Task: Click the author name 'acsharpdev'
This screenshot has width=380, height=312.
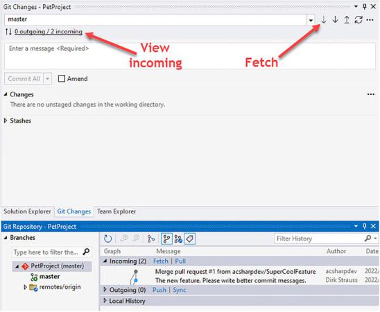Action: 341,271
